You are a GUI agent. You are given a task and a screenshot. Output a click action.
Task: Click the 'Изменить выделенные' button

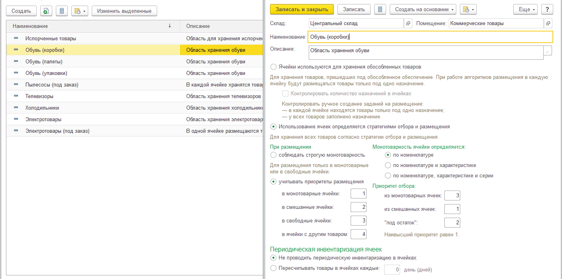click(124, 11)
